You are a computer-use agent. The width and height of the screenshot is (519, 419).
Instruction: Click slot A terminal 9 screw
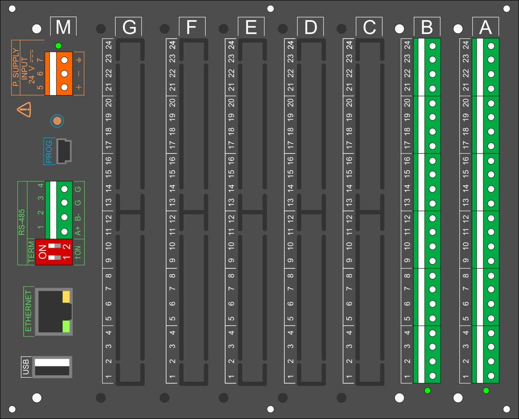[x=491, y=261]
